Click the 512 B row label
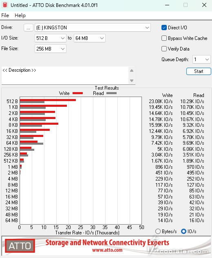The height and width of the screenshot is (258, 212). (12, 101)
